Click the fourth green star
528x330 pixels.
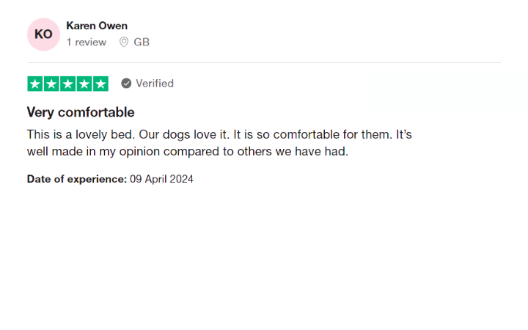tap(84, 84)
